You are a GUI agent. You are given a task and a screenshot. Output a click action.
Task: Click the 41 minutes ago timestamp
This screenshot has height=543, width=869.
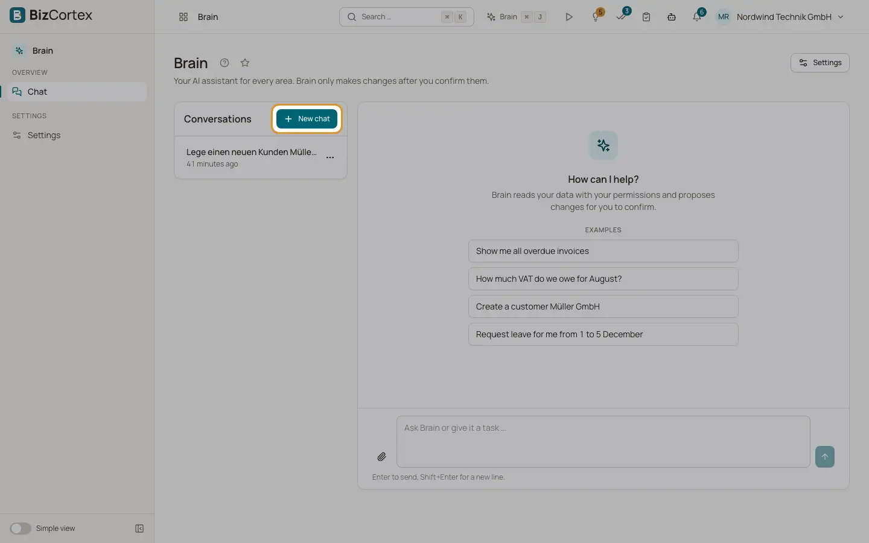click(212, 164)
